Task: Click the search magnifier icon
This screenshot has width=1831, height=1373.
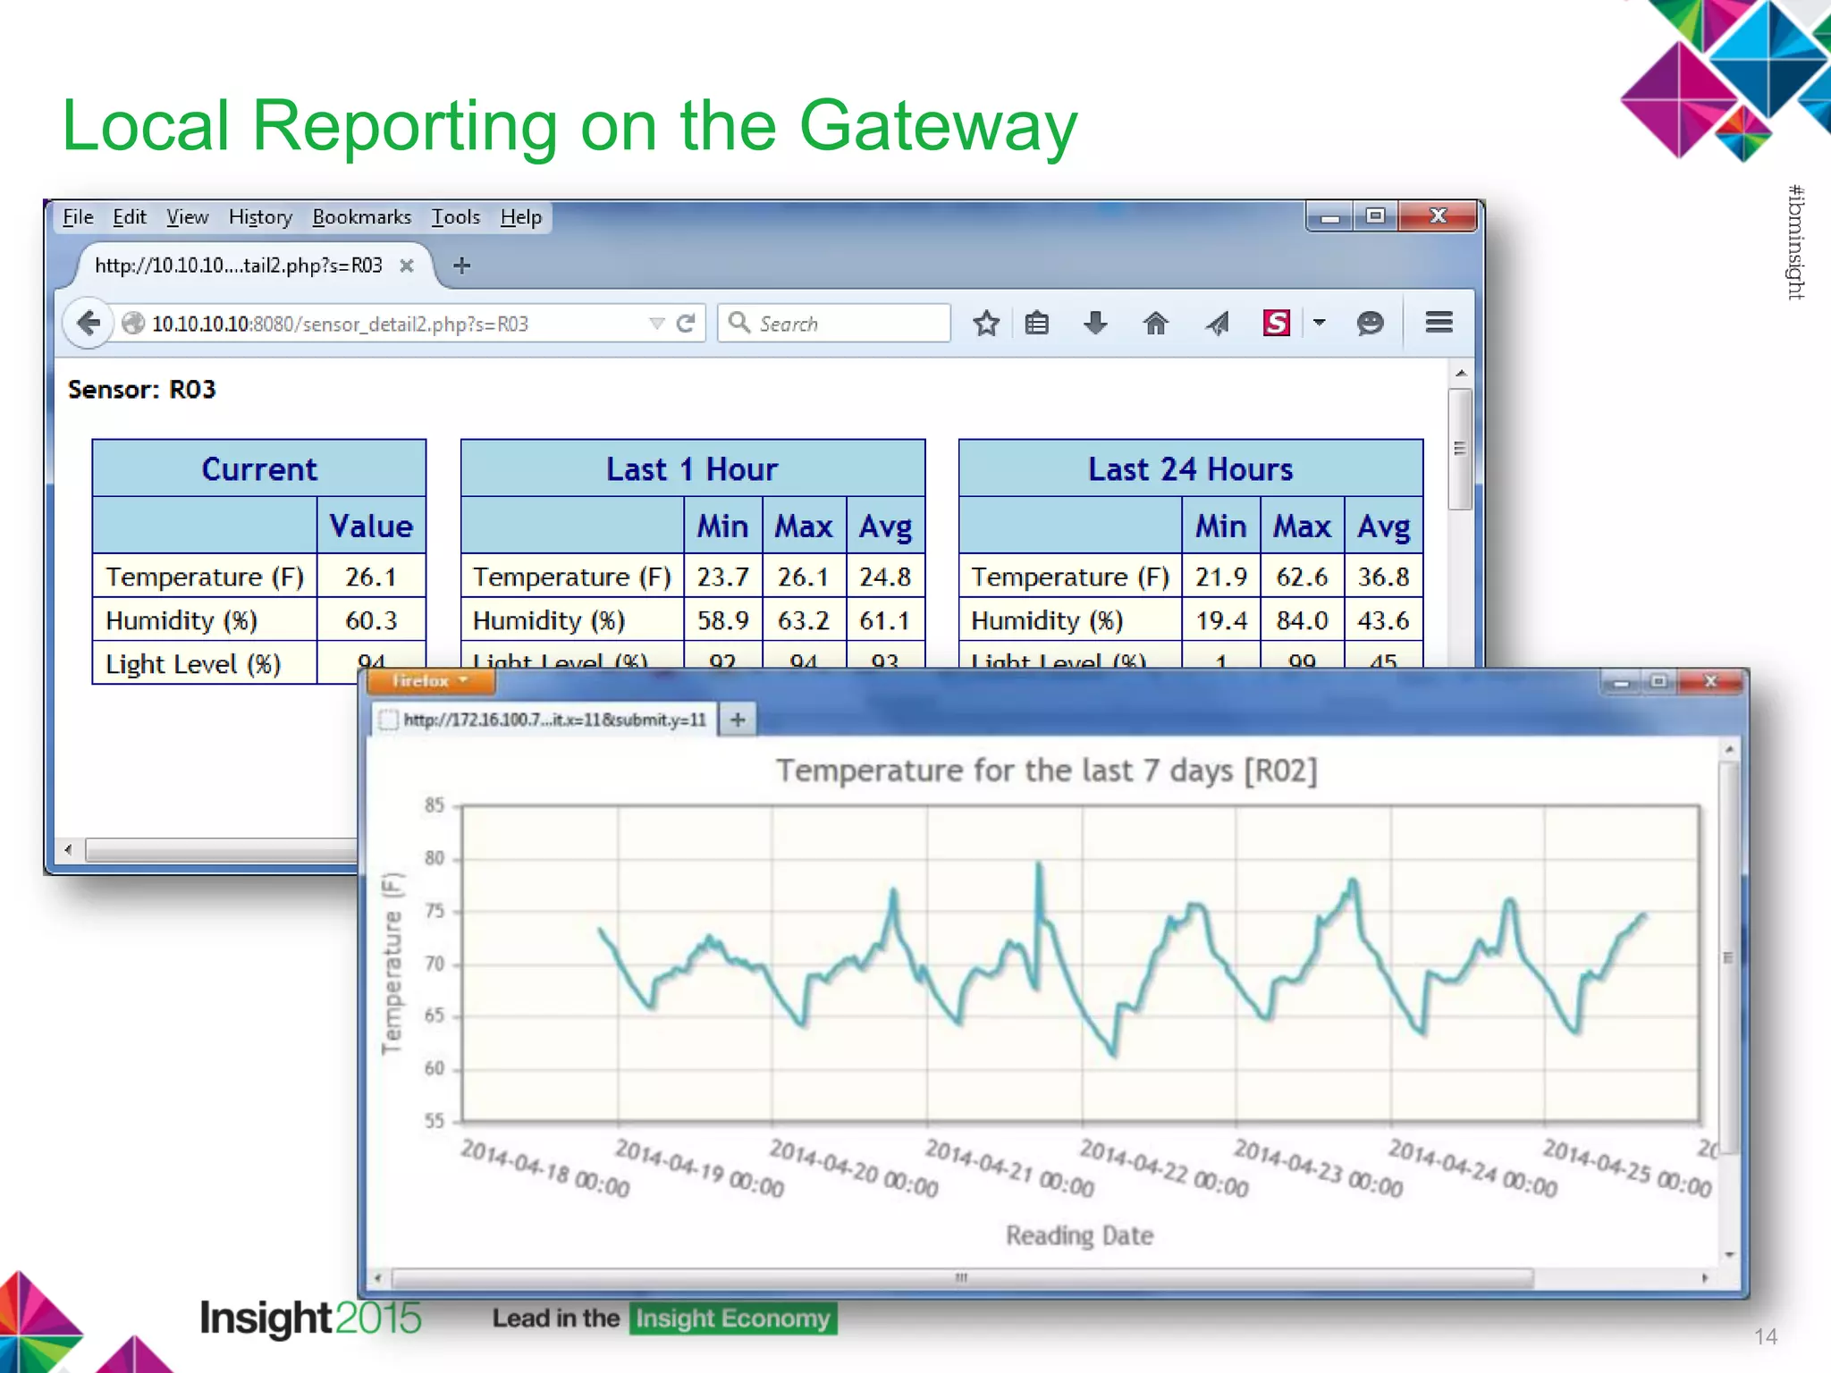Action: (738, 323)
